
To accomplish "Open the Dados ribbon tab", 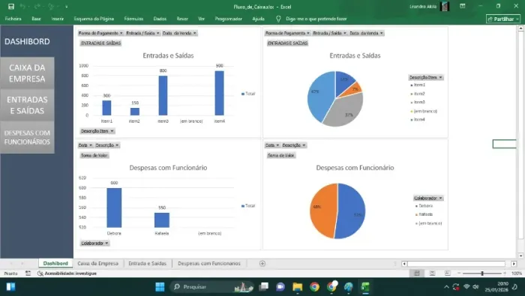I will [x=160, y=19].
